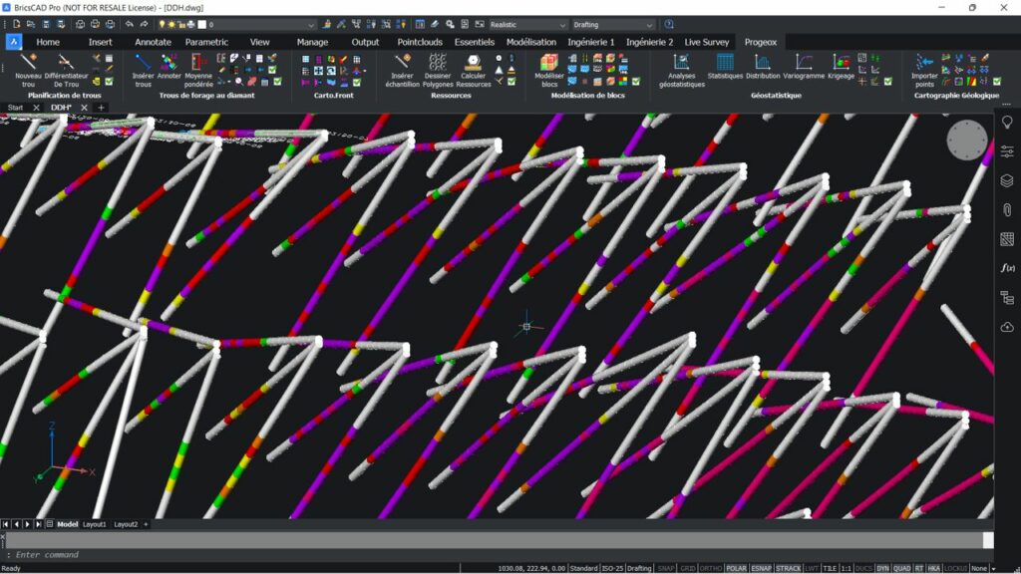
Task: Switch to Layout1 tab
Action: pyautogui.click(x=94, y=524)
